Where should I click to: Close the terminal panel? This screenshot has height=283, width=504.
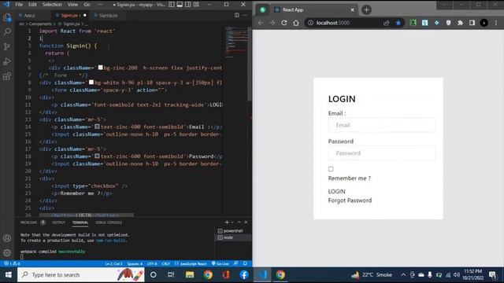tap(246, 222)
